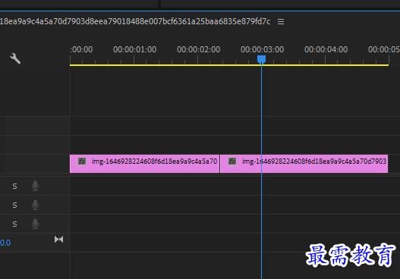400x279 pixels.
Task: Solo the first audio track
Action: click(14, 187)
